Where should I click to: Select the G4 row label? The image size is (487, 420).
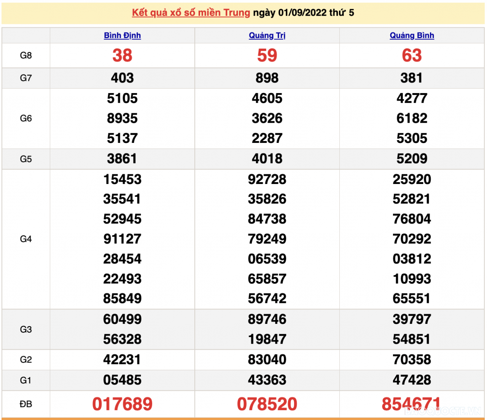pos(25,239)
